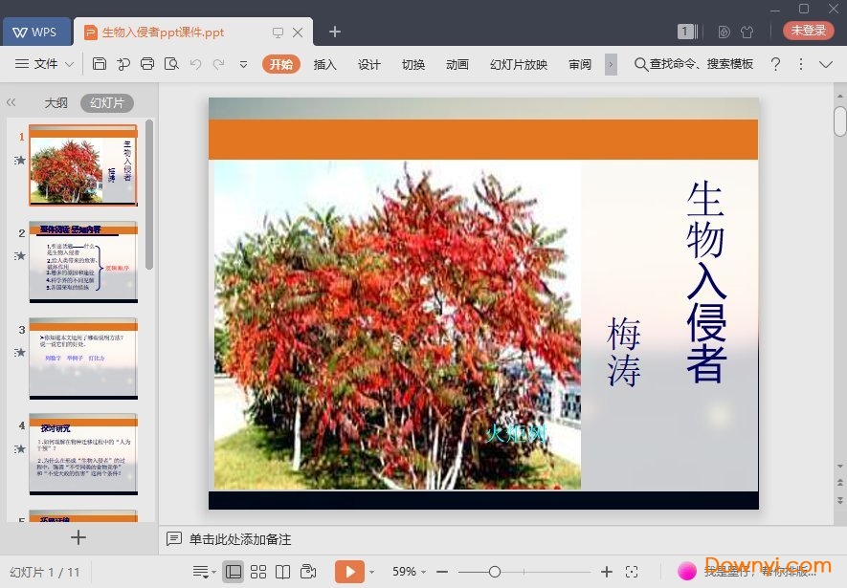Toggle normal view in the status bar
The width and height of the screenshot is (847, 588).
click(234, 571)
